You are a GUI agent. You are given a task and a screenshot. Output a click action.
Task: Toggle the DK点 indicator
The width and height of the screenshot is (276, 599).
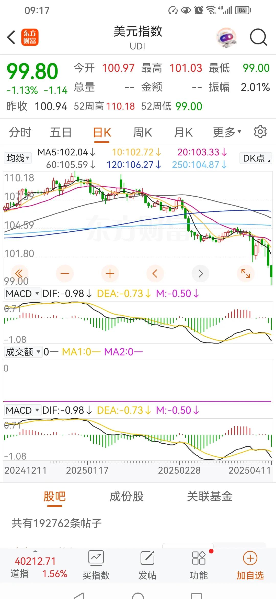tap(256, 158)
